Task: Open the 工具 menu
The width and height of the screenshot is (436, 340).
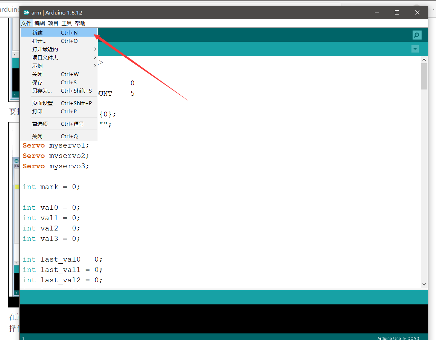Action: [x=67, y=23]
